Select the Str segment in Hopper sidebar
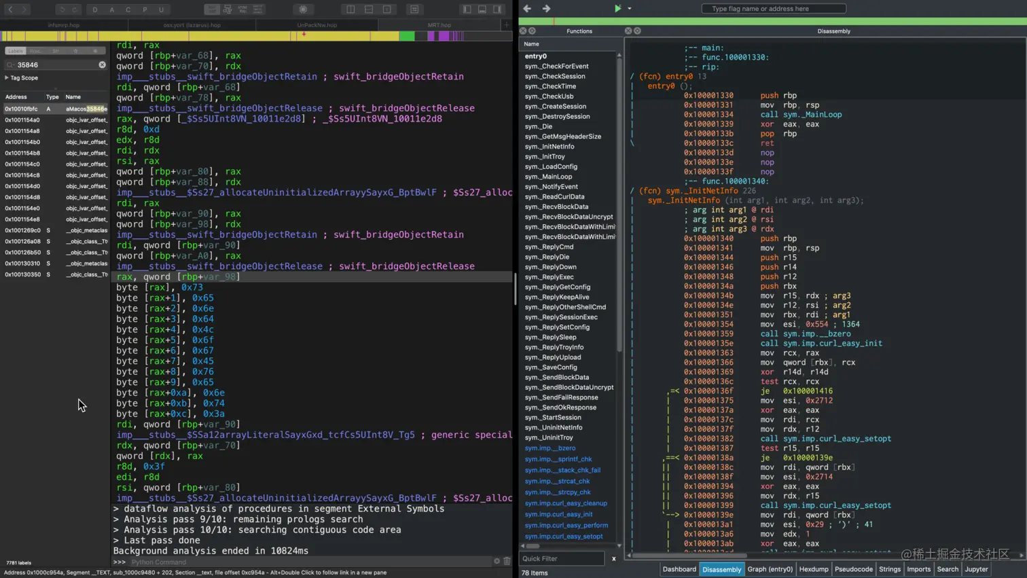The image size is (1027, 578). point(56,51)
